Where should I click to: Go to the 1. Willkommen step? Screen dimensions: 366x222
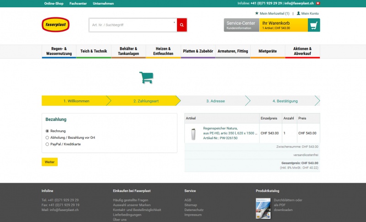(76, 101)
